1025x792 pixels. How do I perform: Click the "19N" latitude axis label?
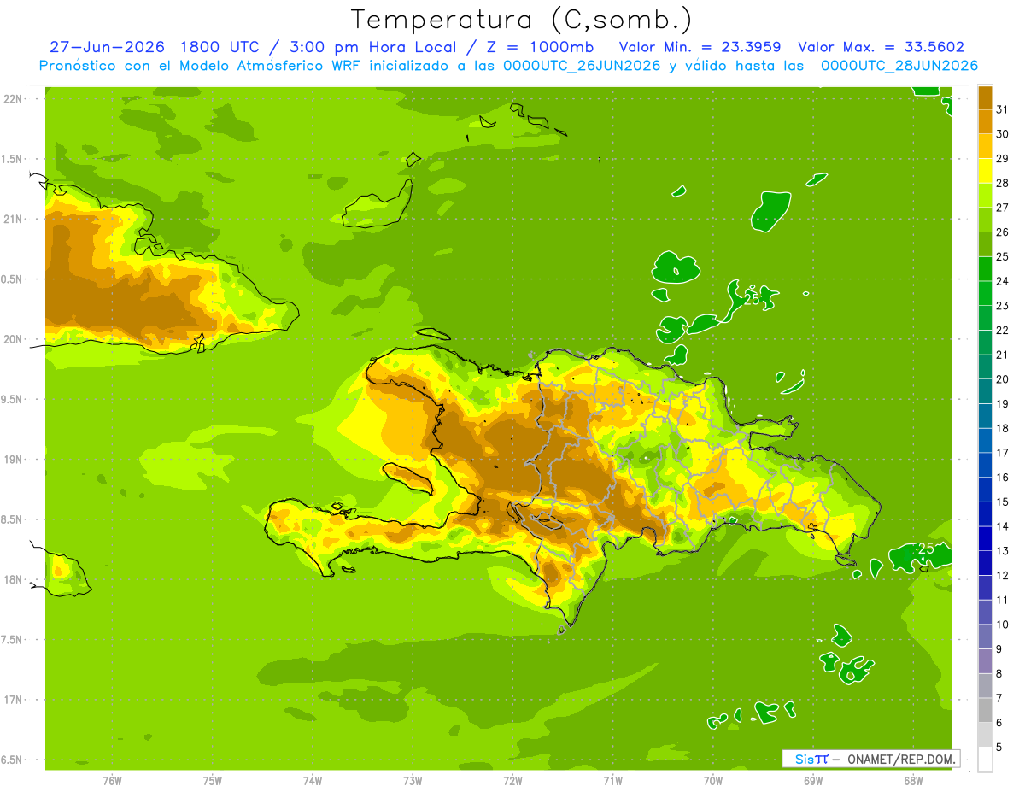coord(15,460)
